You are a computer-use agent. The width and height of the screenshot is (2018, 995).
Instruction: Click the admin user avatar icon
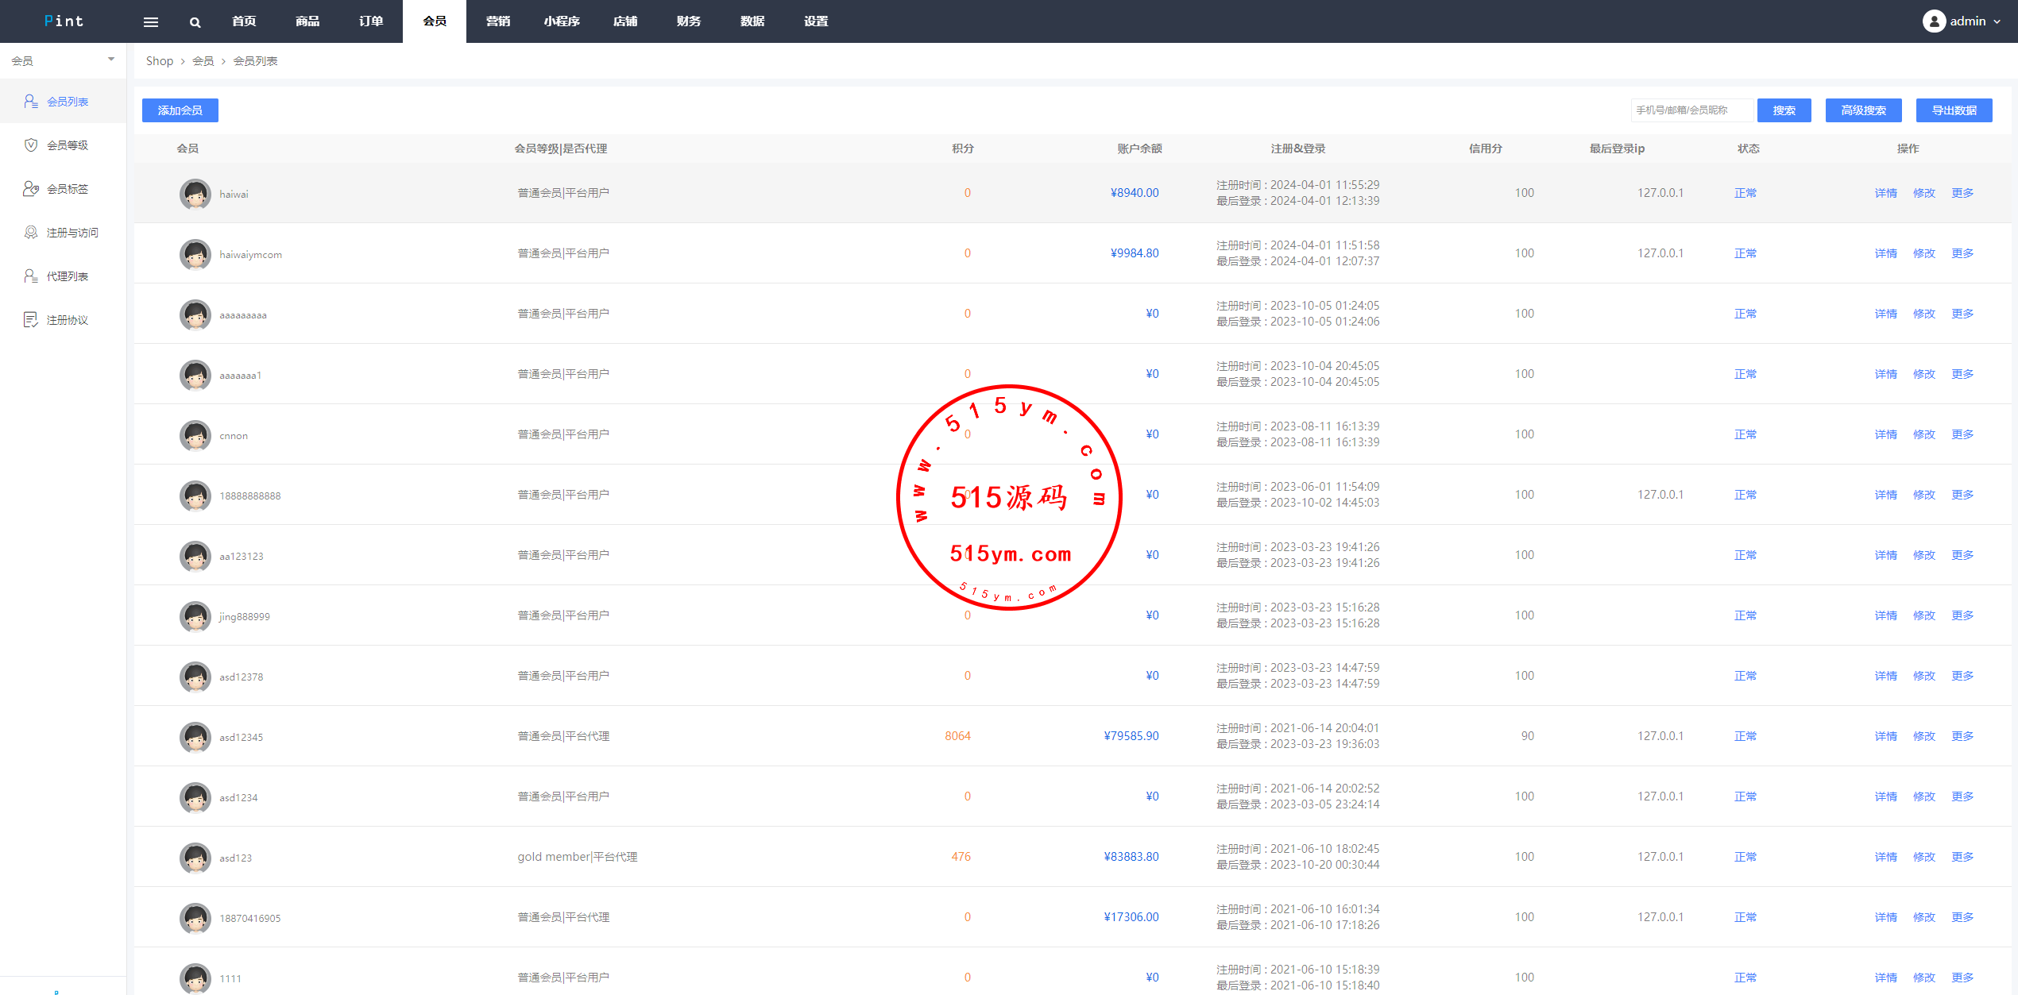click(1933, 21)
